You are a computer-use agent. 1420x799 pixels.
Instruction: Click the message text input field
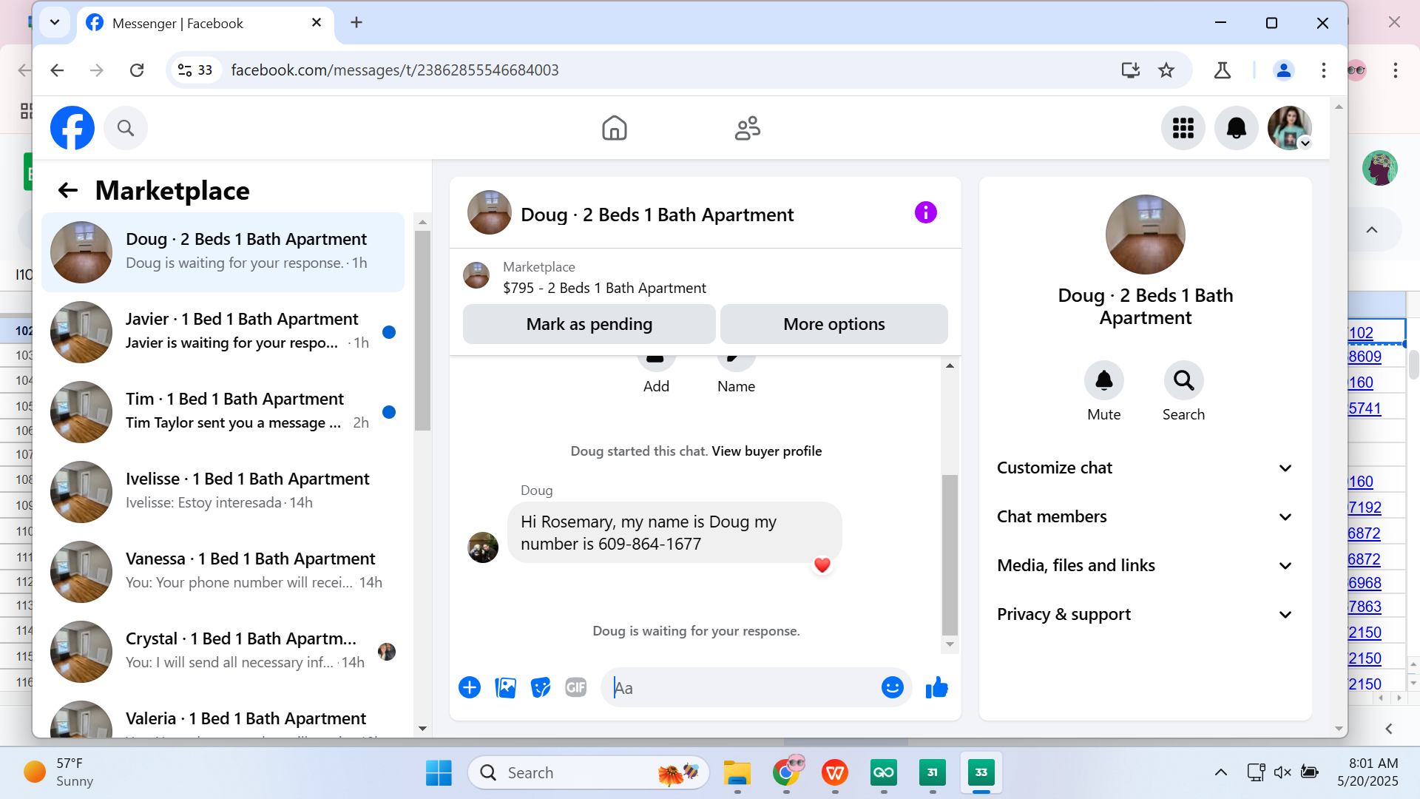coord(740,688)
